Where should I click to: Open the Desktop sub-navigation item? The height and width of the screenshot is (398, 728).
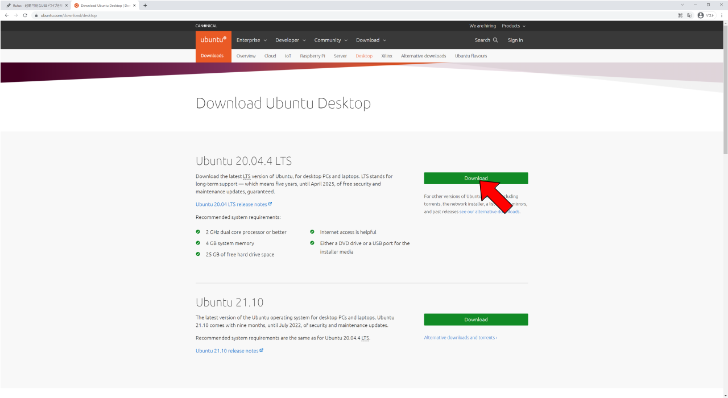(x=364, y=56)
